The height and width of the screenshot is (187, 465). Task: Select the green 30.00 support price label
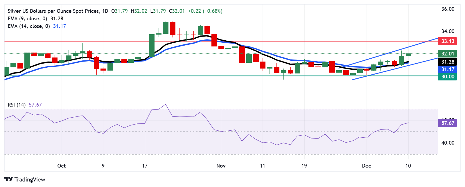click(x=447, y=77)
